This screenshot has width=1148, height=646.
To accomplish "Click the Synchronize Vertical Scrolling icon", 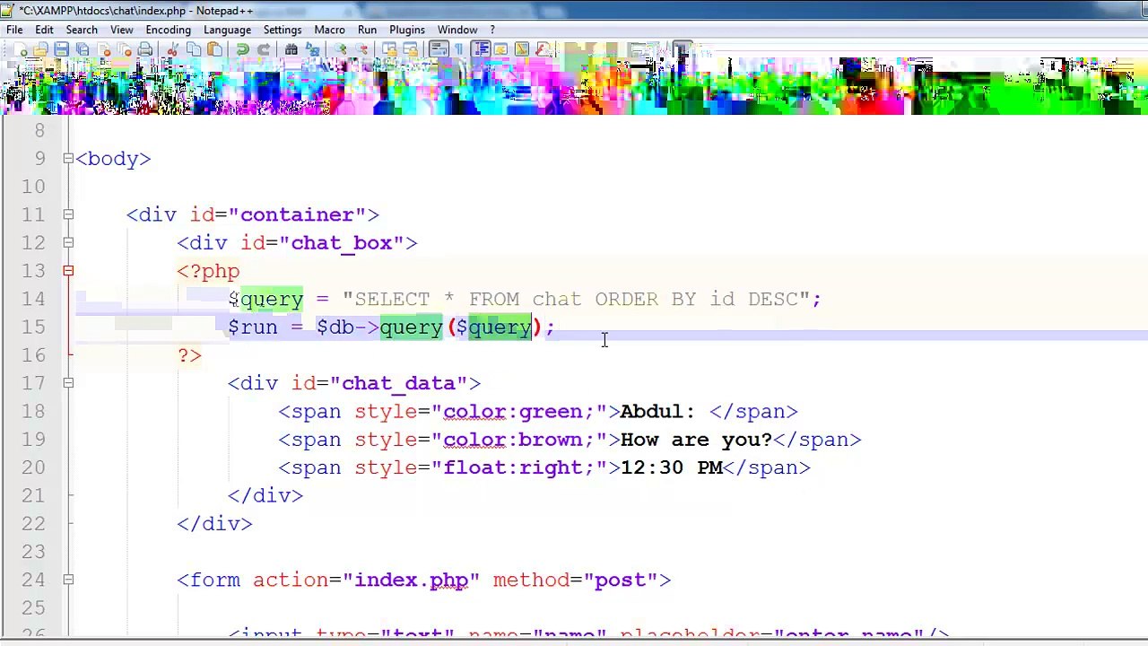I will [389, 49].
